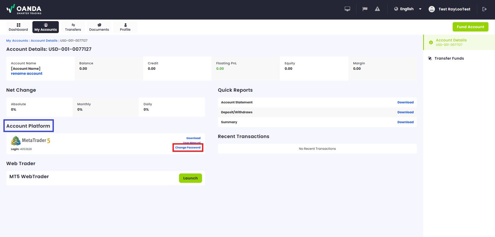The image size is (495, 237).
Task: Click the OANDA logo
Action: tap(24, 9)
